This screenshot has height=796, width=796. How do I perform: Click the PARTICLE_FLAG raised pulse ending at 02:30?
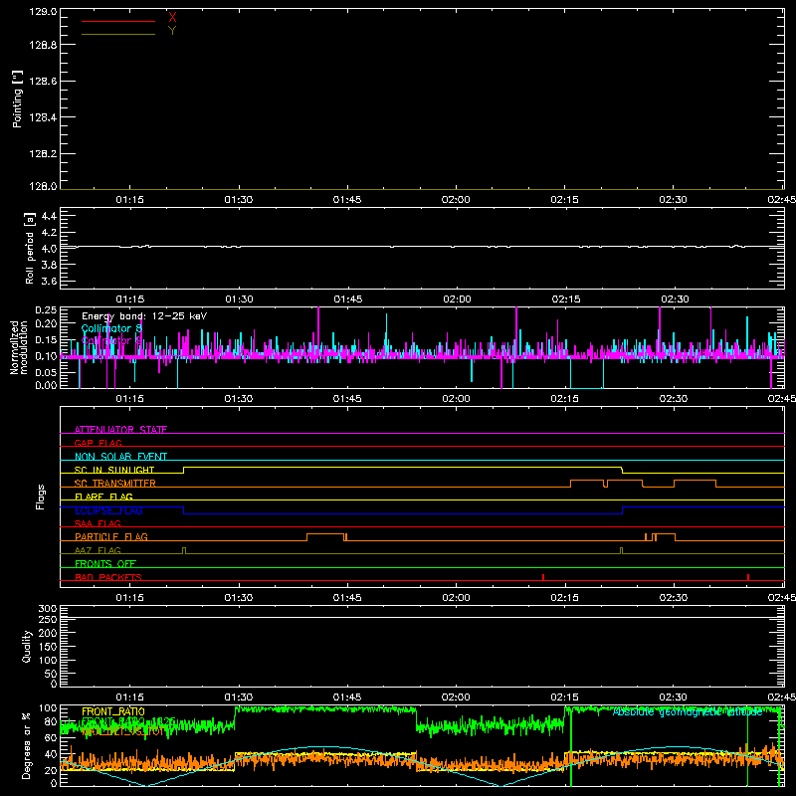pos(666,534)
